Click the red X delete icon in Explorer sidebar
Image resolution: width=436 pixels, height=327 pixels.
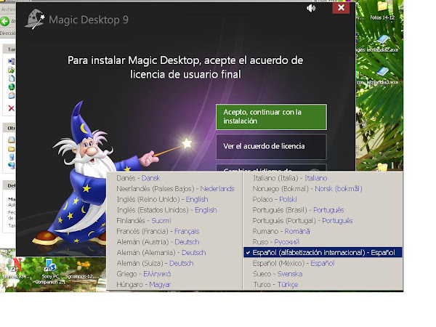point(11,108)
